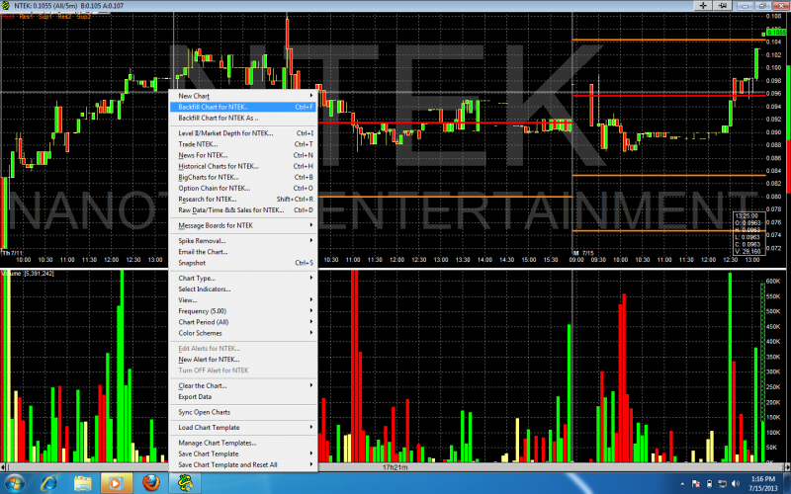Launch Internet Explorer from the taskbar
Image resolution: width=791 pixels, height=494 pixels.
coord(48,483)
